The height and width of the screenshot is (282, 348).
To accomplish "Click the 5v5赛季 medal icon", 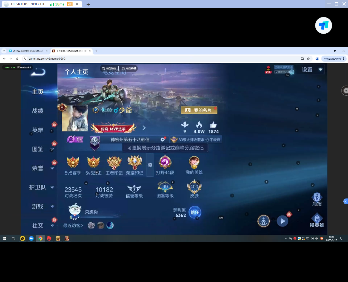I will pyautogui.click(x=73, y=162).
